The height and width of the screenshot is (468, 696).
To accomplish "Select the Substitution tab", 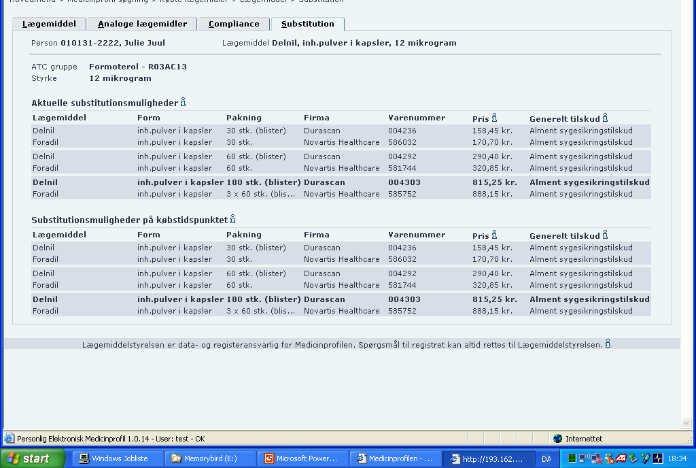I will pyautogui.click(x=308, y=24).
